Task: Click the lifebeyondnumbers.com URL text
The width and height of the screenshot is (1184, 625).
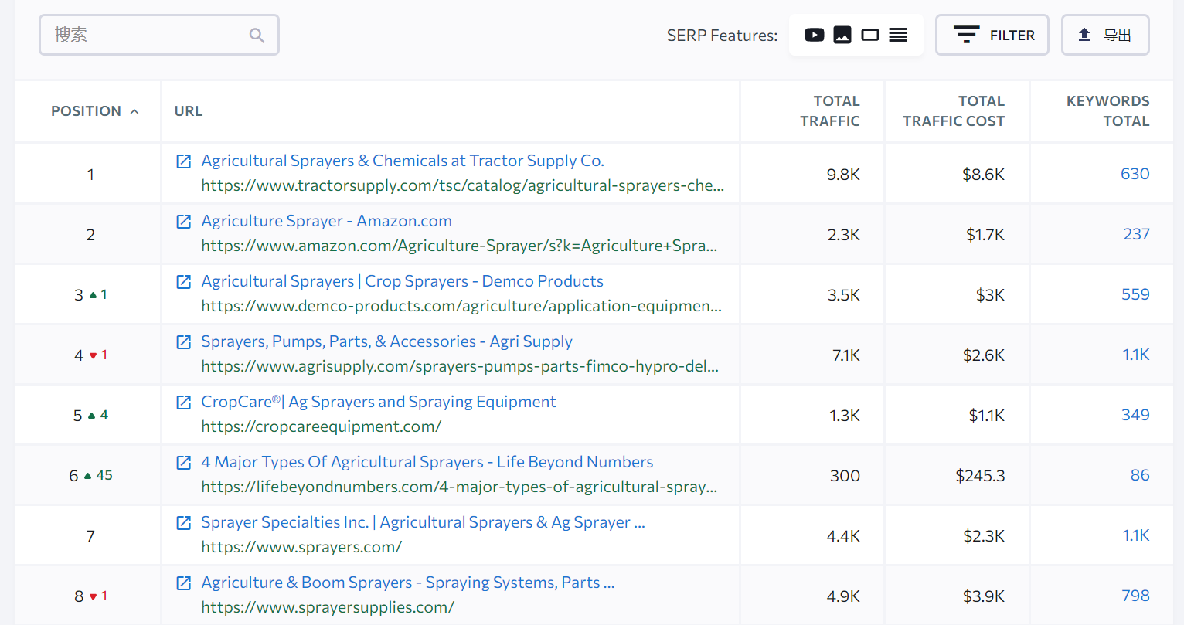Action: (459, 487)
